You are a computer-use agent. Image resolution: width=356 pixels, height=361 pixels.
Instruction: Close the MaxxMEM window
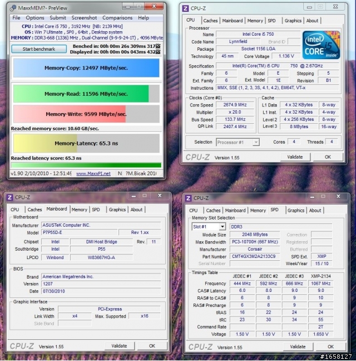[154, 7]
